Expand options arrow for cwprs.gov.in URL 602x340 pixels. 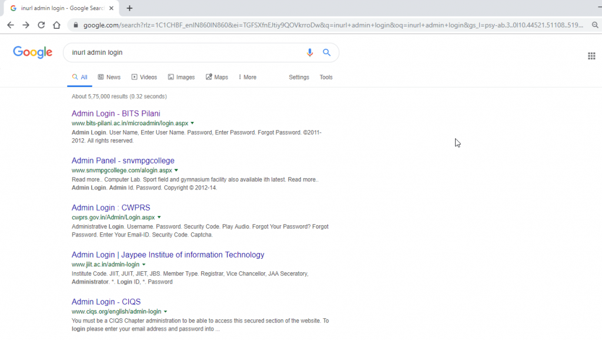tap(159, 218)
